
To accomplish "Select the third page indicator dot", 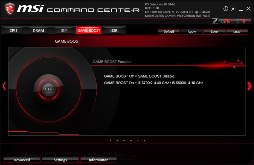I will pyautogui.click(x=124, y=141).
